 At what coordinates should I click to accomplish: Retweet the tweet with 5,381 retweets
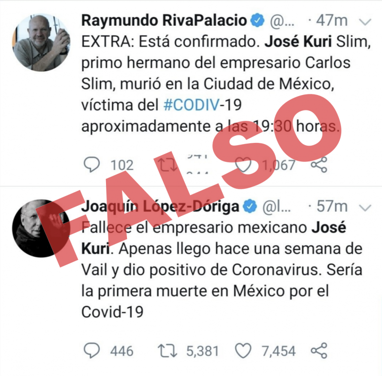tap(167, 350)
